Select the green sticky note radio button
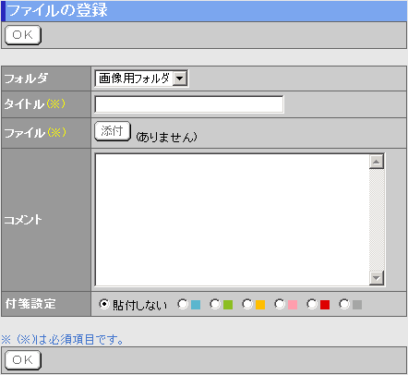The image size is (408, 375). click(215, 304)
